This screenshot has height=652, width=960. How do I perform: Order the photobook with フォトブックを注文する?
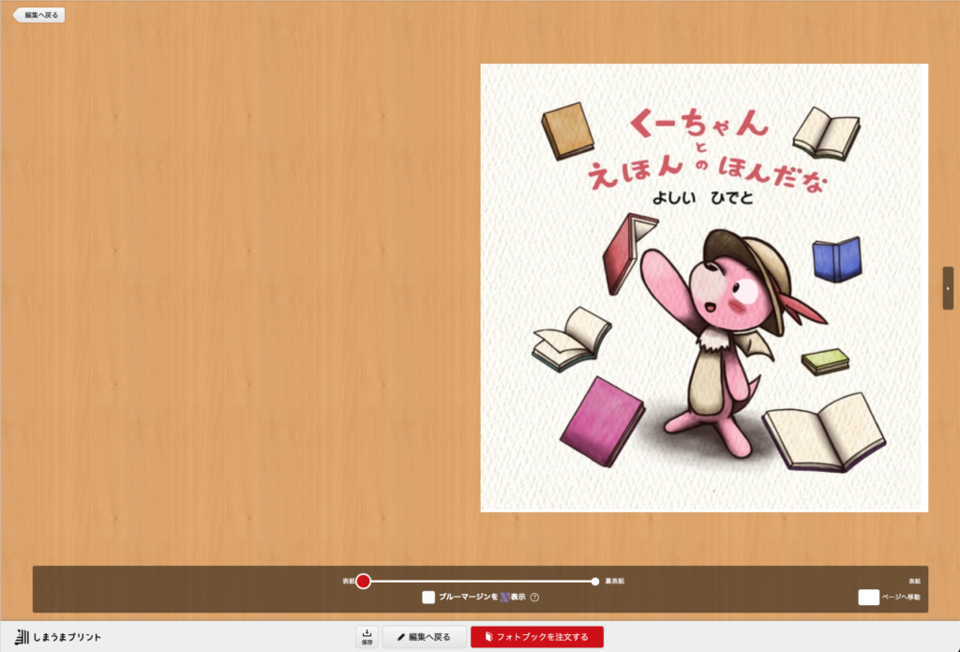coord(537,637)
